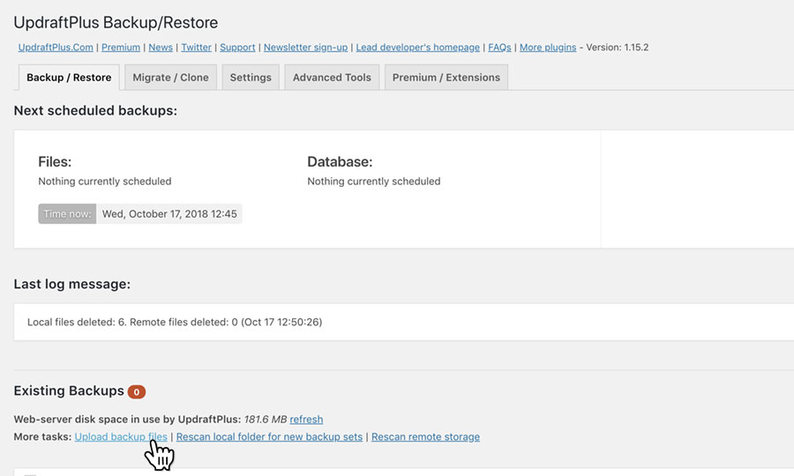Screen dimensions: 794x476
Task: Open the Newsletter sign-up link
Action: pos(306,47)
